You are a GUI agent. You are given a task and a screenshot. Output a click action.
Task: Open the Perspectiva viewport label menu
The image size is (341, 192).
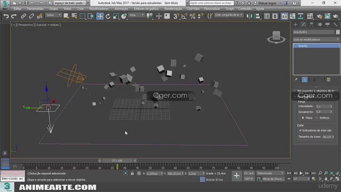click(26, 25)
